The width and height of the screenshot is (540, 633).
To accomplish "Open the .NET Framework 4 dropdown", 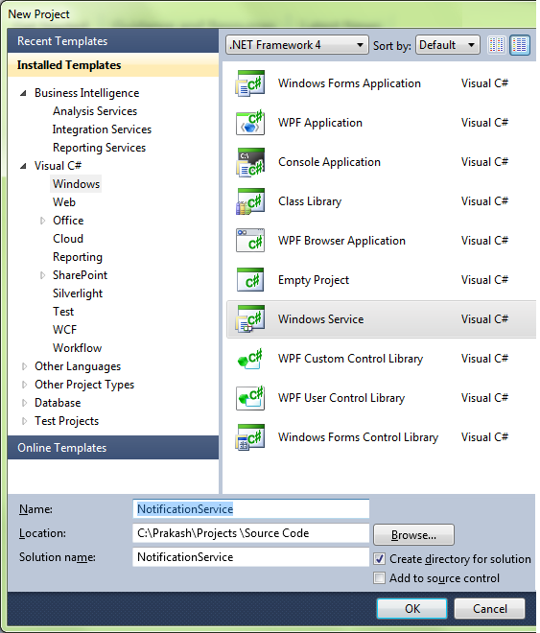I will click(297, 45).
